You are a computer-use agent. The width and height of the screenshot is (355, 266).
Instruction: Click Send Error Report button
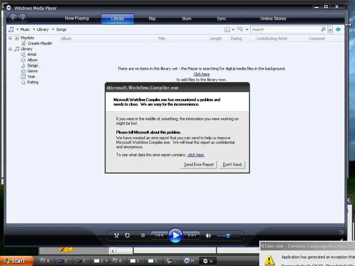[199, 165]
